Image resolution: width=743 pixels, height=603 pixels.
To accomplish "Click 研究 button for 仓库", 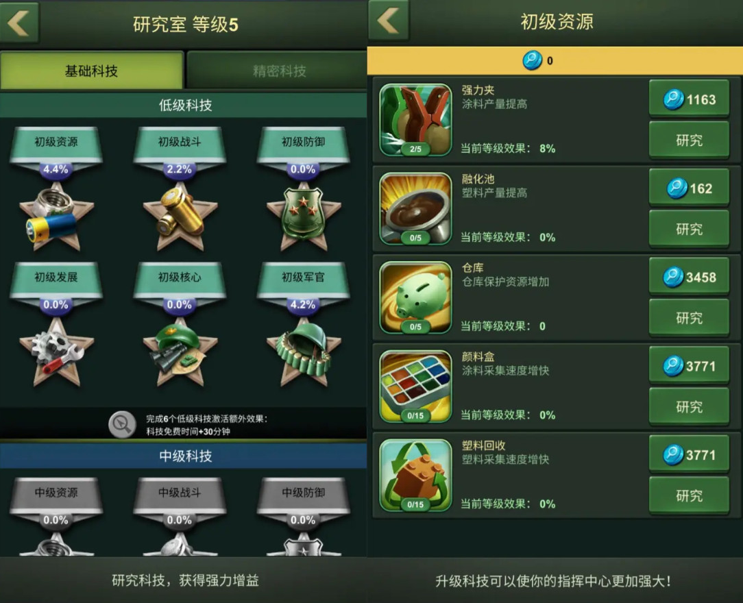I will (689, 318).
